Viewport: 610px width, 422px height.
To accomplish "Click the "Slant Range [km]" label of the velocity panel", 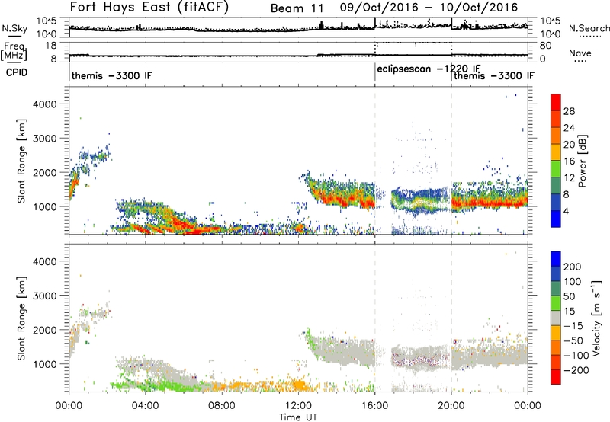I will click(x=21, y=318).
